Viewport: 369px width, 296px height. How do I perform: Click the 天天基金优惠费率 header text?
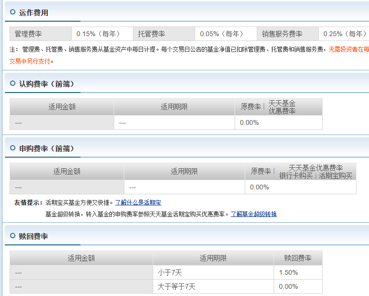pos(316,168)
